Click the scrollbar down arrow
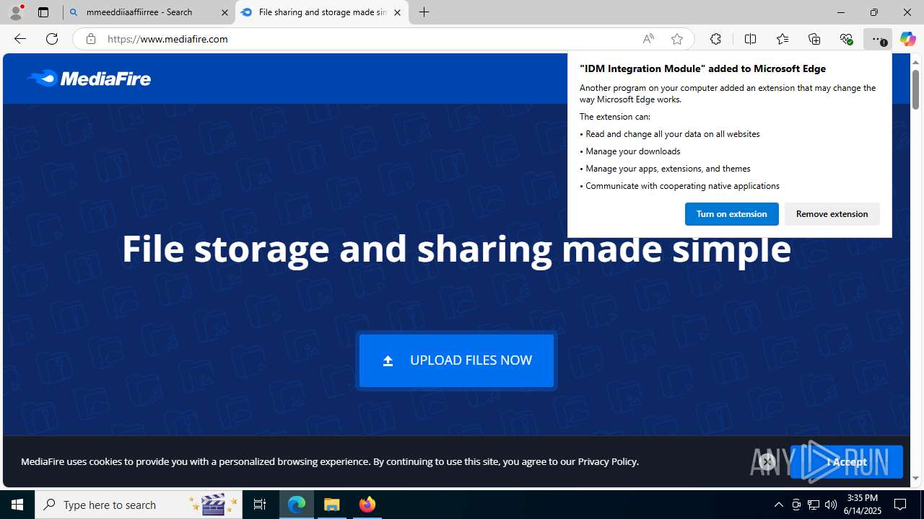Viewport: 924px width, 519px height. (x=915, y=479)
